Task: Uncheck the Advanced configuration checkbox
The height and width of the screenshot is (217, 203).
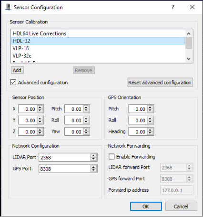Action: pyautogui.click(x=13, y=83)
